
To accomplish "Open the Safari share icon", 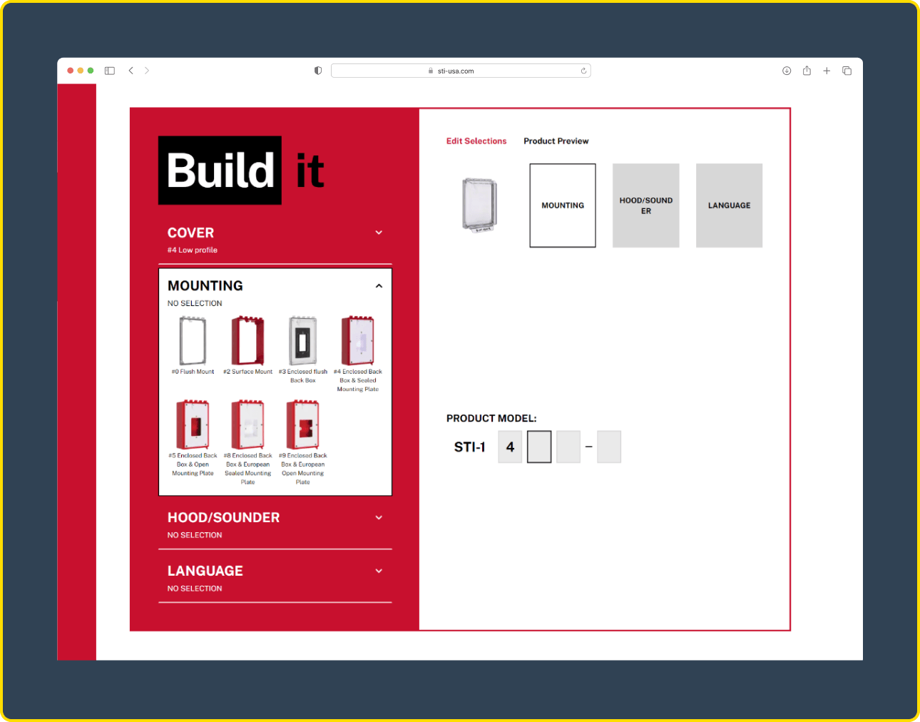I will tap(807, 71).
